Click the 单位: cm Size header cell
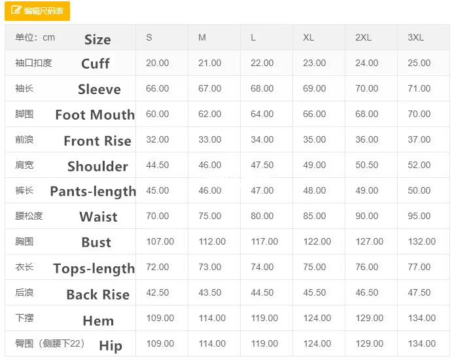Screen dimensions: 473x363 click(x=70, y=38)
